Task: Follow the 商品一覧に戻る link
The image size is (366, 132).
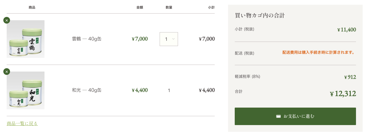Action: (x=22, y=123)
